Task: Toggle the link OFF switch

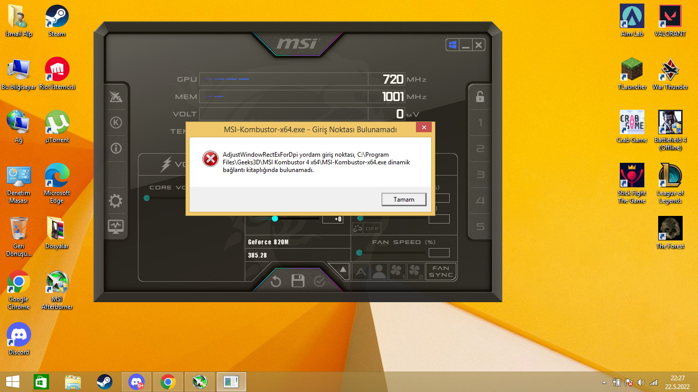Action: point(366,228)
